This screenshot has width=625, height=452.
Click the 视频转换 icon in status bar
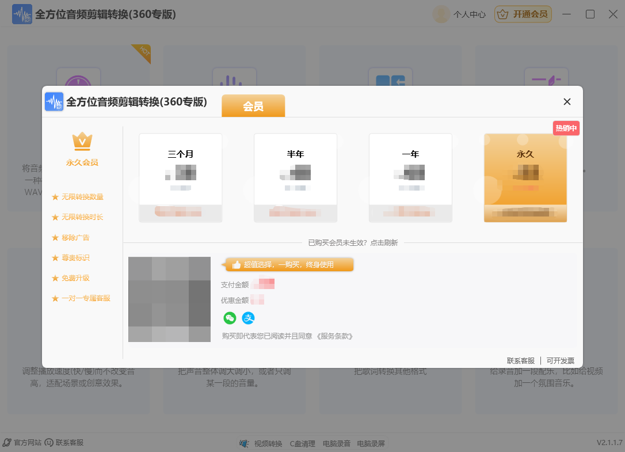coord(244,443)
